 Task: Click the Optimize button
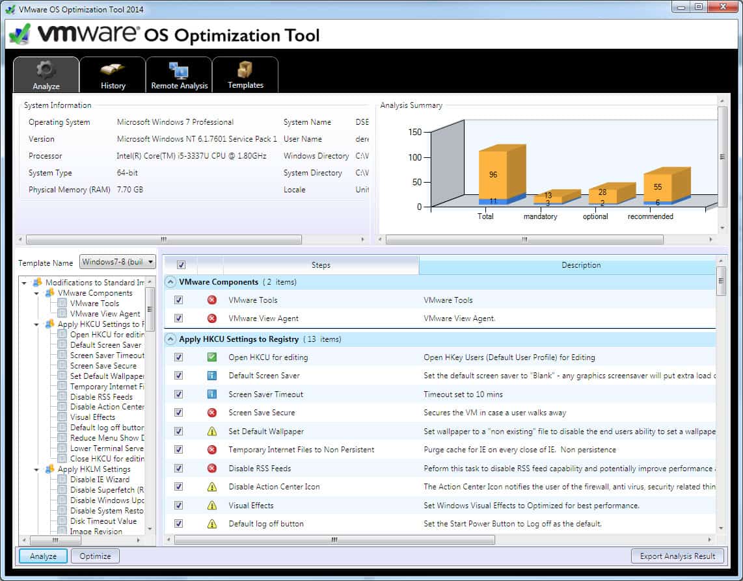coord(95,556)
